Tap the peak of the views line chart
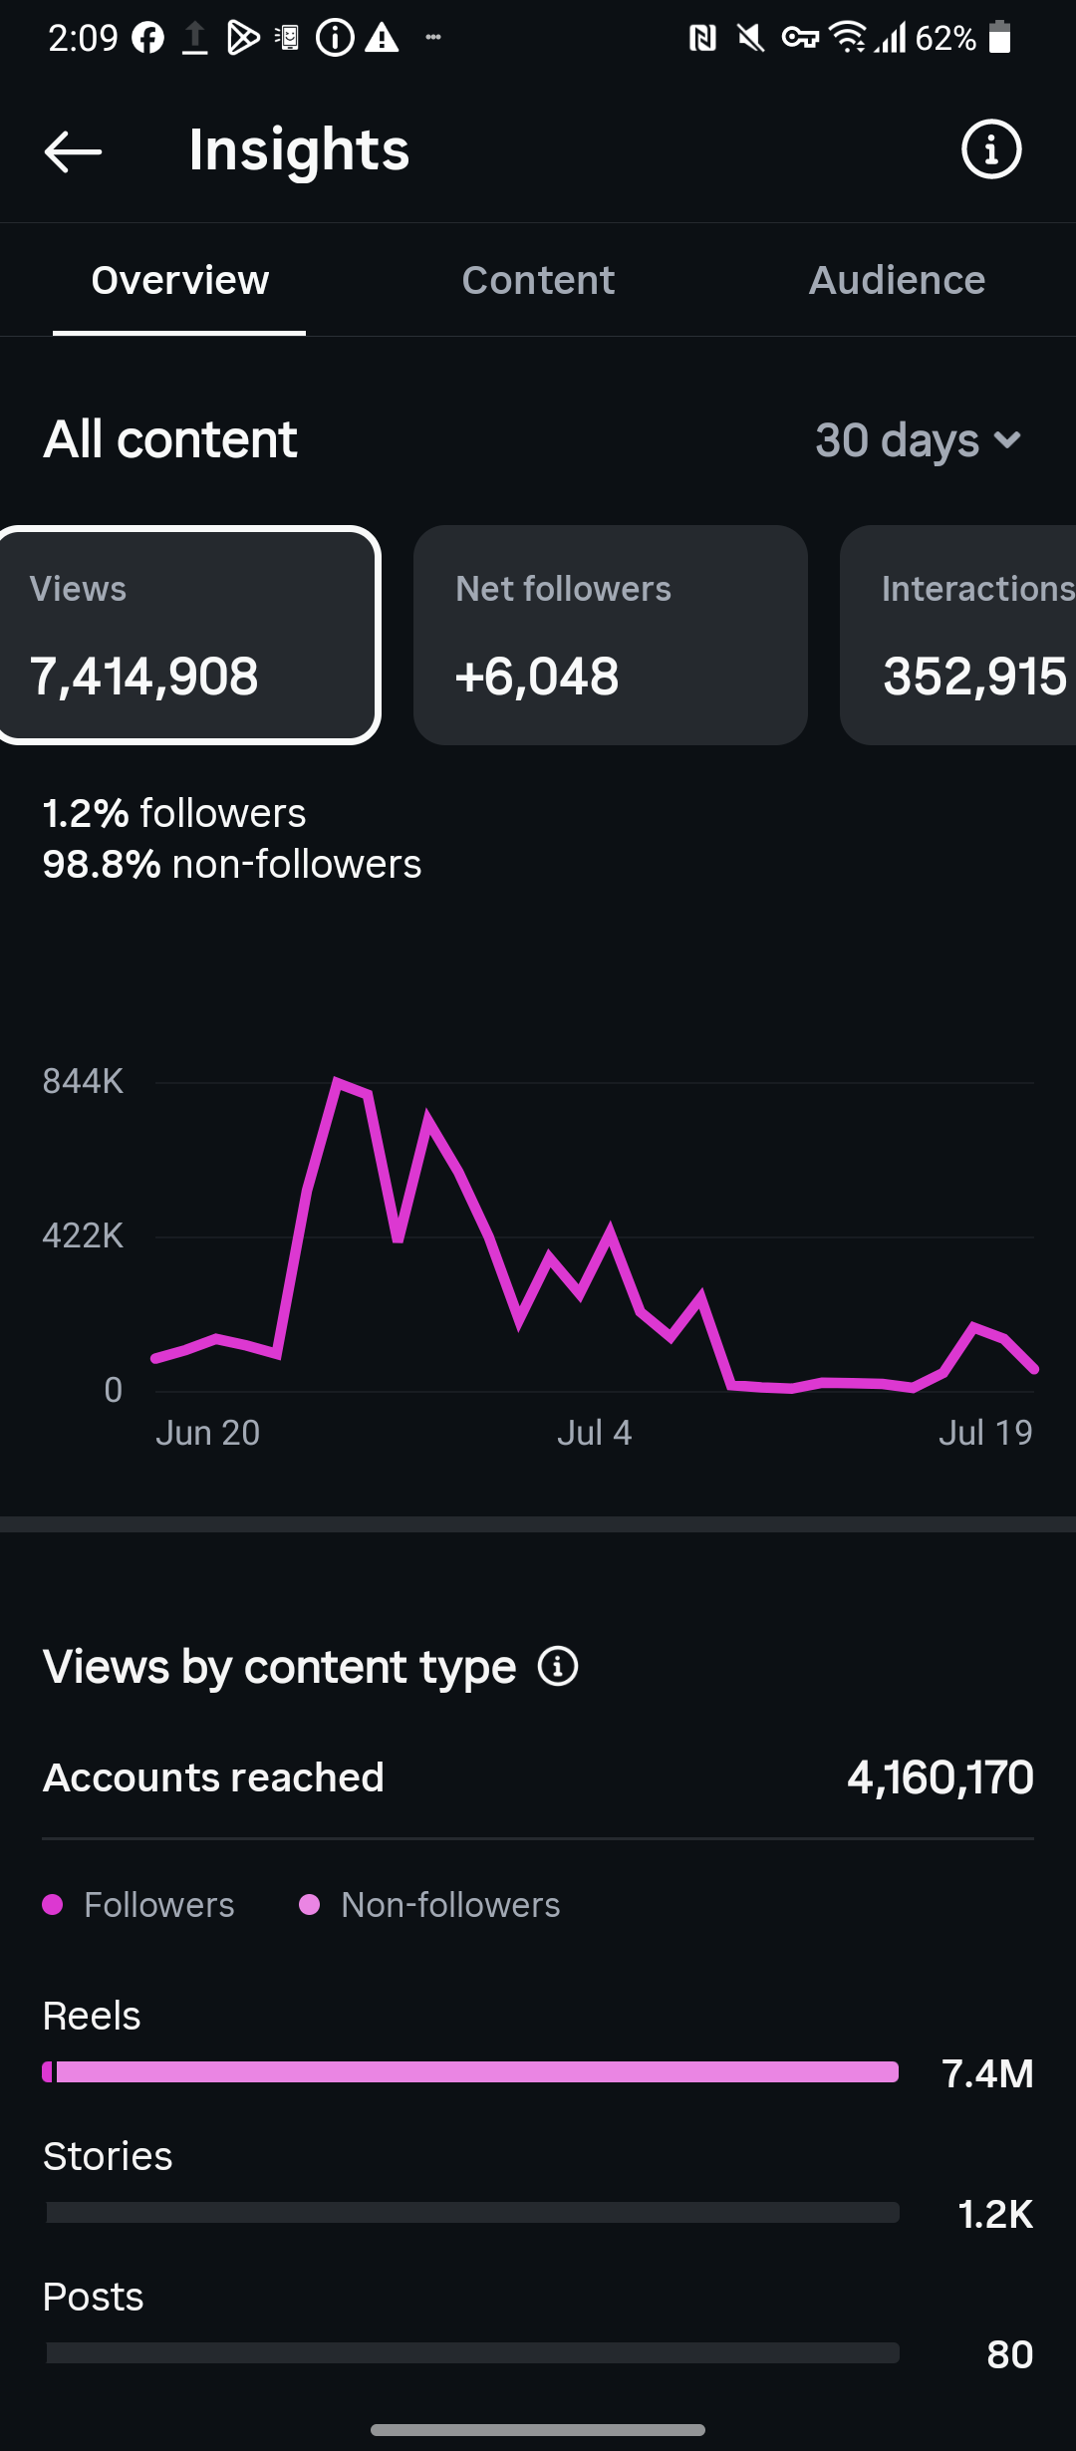 (x=338, y=1081)
